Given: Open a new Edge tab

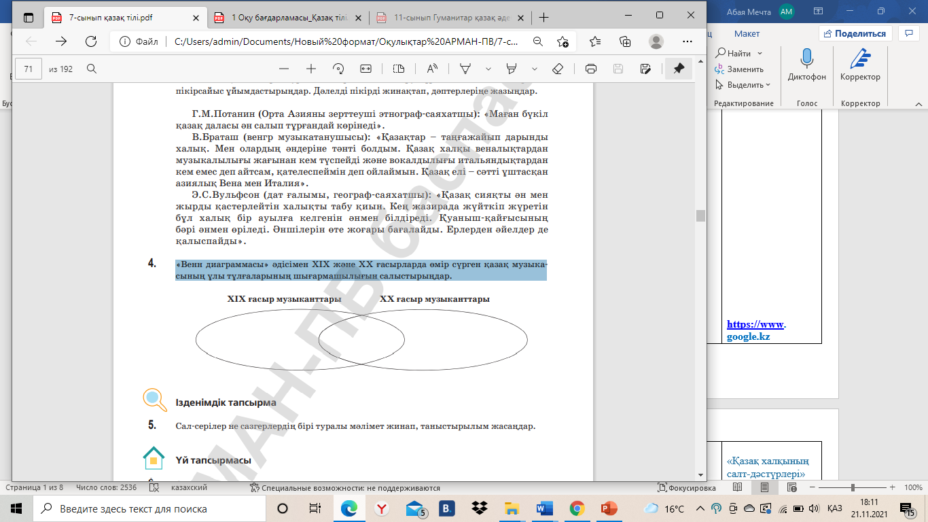Looking at the screenshot, I should [543, 18].
